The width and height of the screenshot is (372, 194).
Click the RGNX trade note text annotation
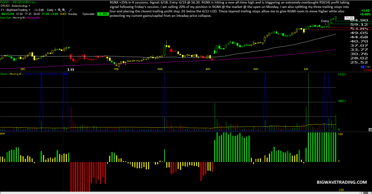coord(229,9)
